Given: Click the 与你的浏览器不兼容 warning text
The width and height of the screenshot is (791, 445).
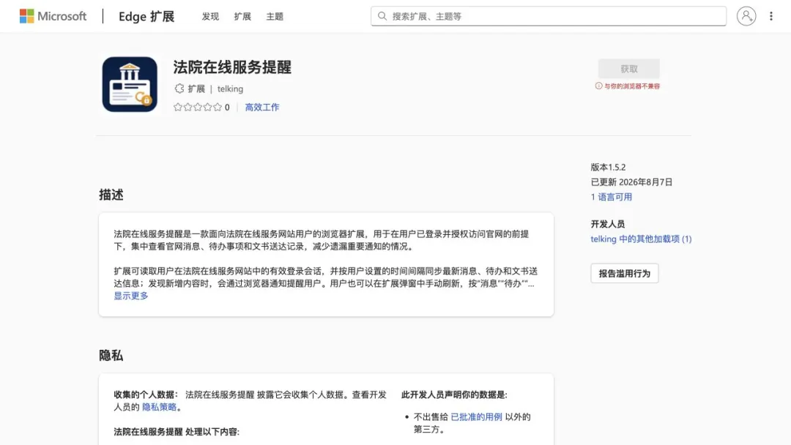Looking at the screenshot, I should pos(632,86).
